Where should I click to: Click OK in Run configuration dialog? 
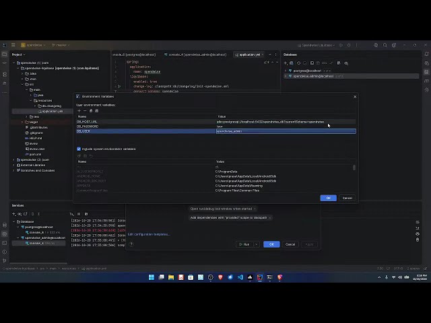pyautogui.click(x=271, y=244)
